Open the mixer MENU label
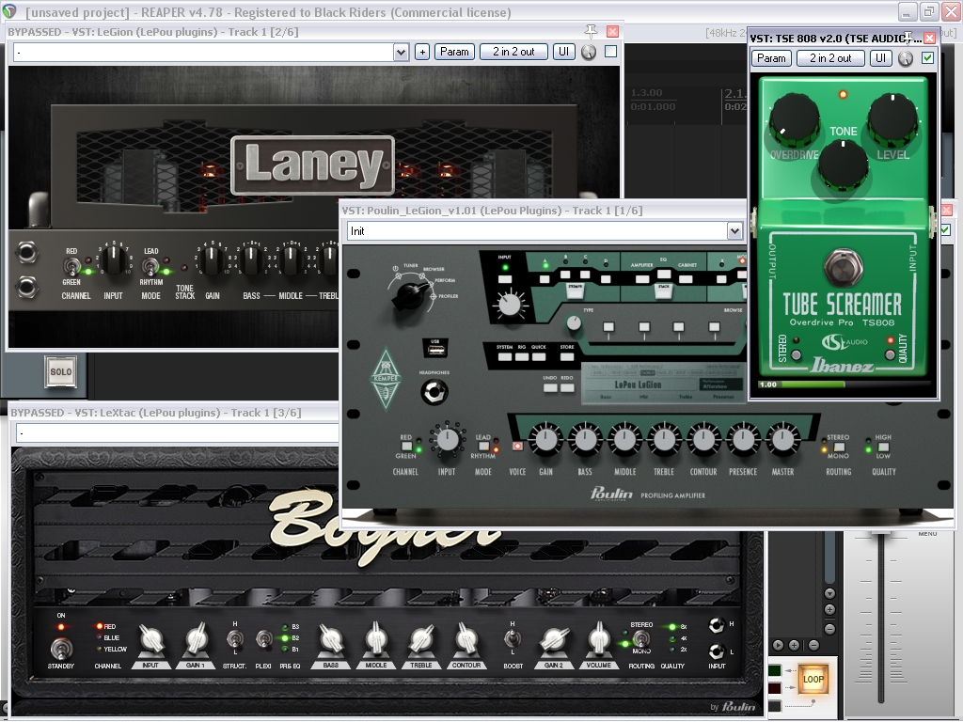 pyautogui.click(x=927, y=534)
